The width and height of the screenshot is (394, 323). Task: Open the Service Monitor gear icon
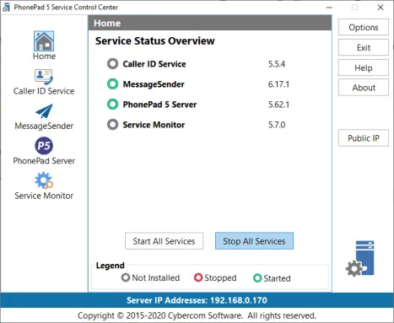(44, 180)
